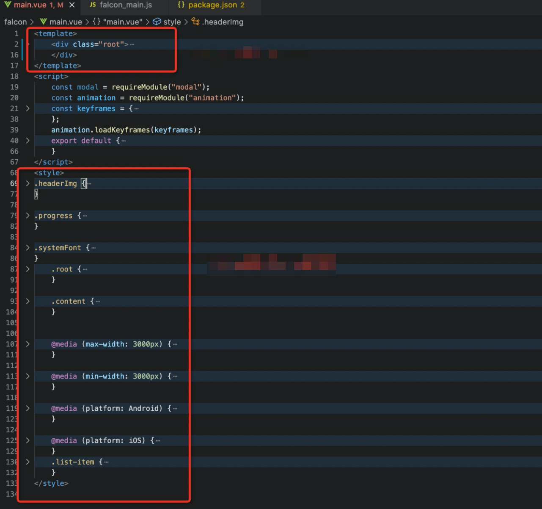542x509 pixels.
Task: Click gutter line number 19
Action: coord(14,87)
